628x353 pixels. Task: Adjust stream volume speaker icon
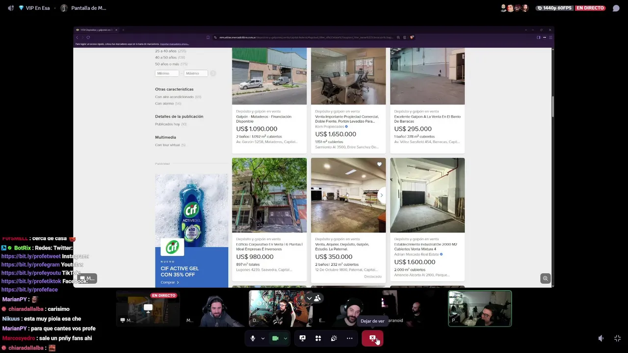click(601, 338)
